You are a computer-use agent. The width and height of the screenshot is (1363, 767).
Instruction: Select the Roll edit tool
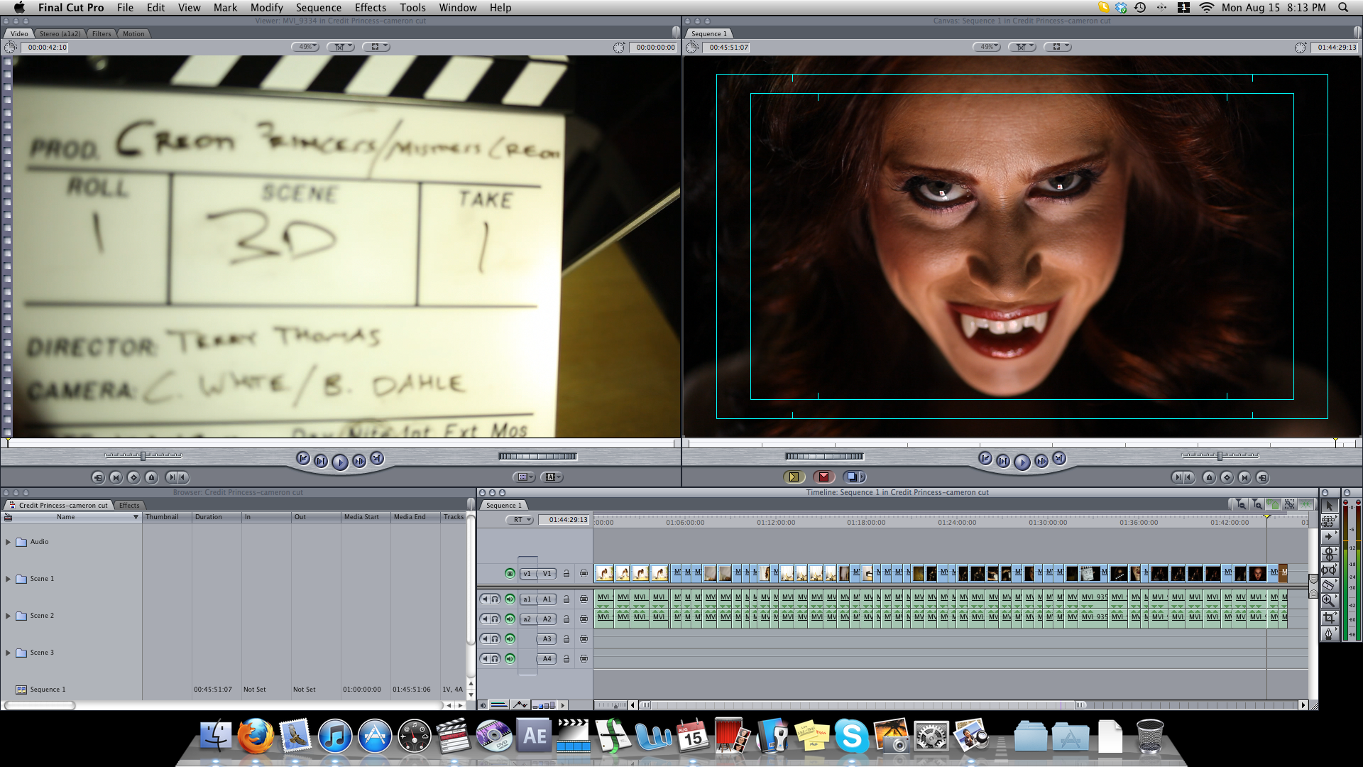coord(1329,553)
